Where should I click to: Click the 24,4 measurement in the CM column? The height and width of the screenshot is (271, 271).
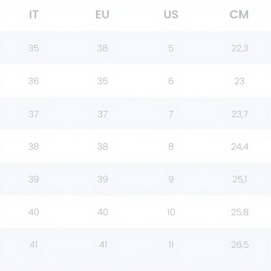[x=239, y=147]
